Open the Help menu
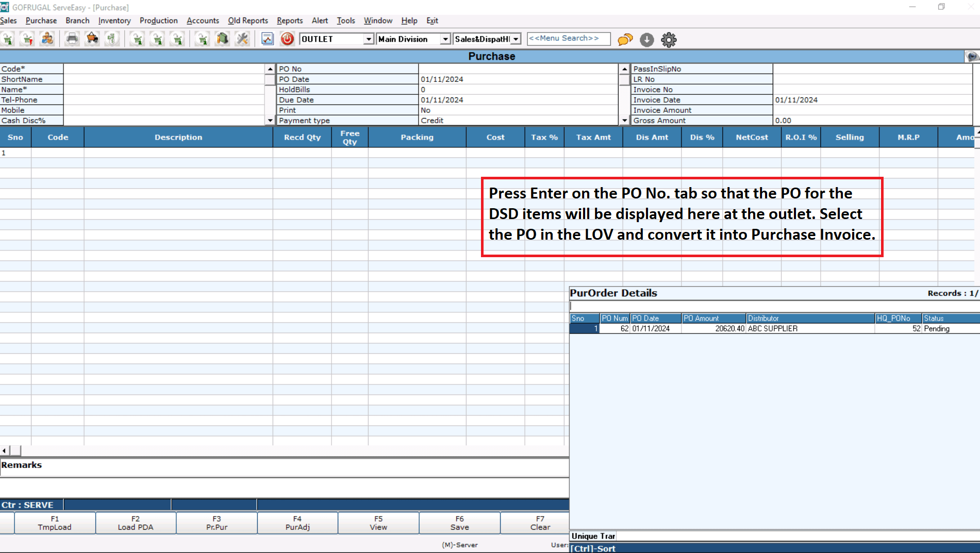 (x=409, y=21)
